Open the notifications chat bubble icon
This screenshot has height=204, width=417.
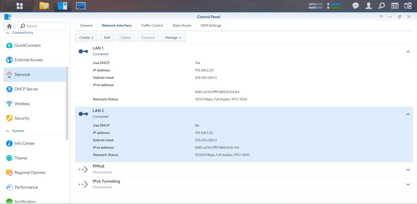[356, 6]
